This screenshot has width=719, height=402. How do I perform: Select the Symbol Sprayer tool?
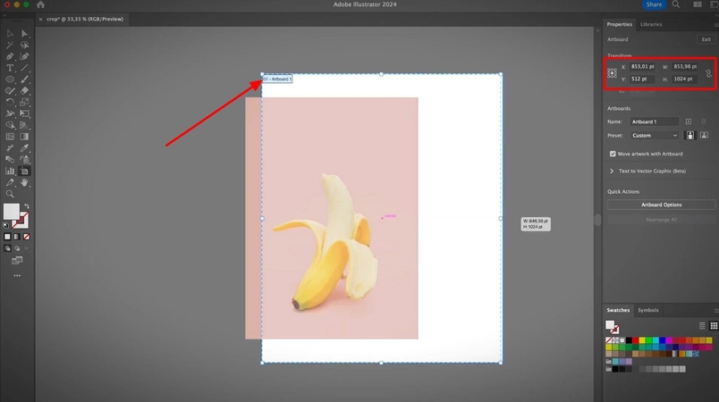[x=24, y=159]
